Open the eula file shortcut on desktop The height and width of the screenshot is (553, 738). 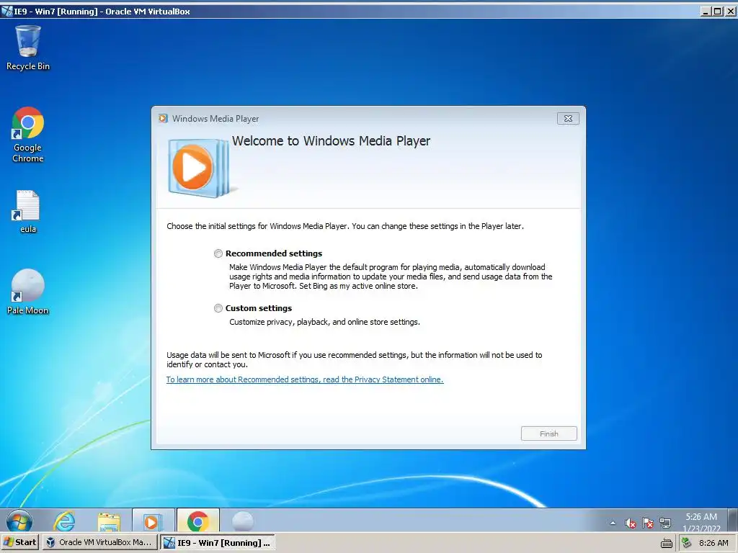click(x=28, y=212)
